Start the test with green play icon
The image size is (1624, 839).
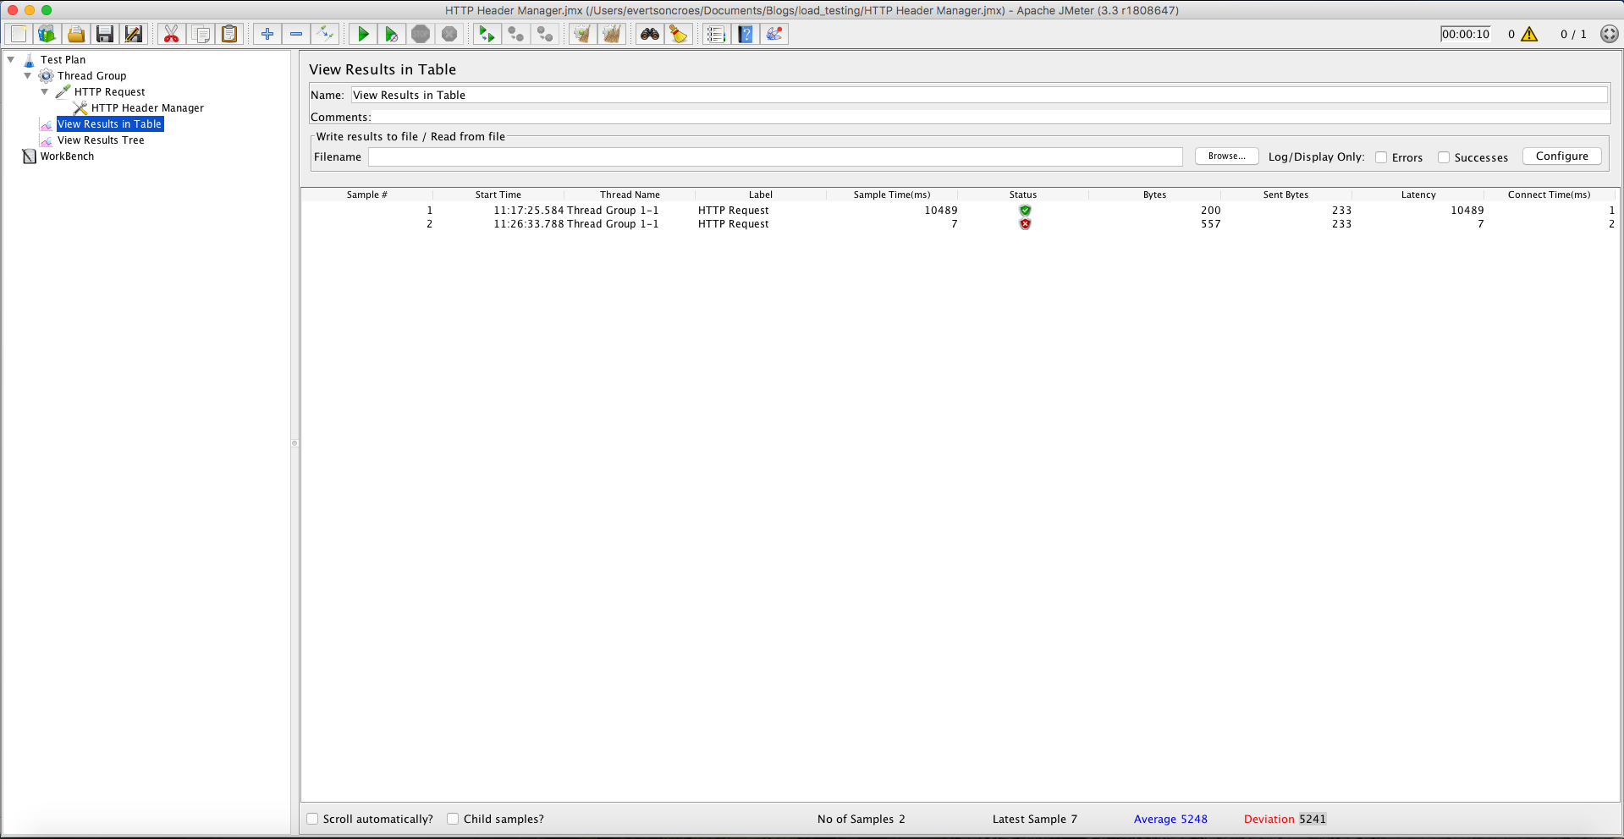tap(363, 34)
